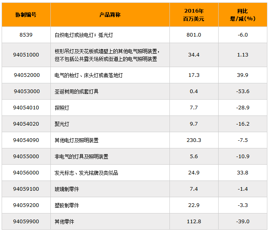269x233 pixels.
Task: Select the 发光标志、发光铭牌及类似品 cell
Action: tap(86, 173)
